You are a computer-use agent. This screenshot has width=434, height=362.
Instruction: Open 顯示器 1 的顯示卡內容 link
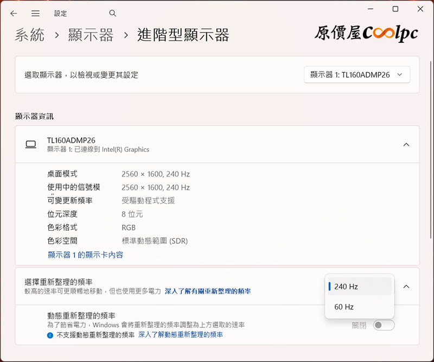coord(85,255)
